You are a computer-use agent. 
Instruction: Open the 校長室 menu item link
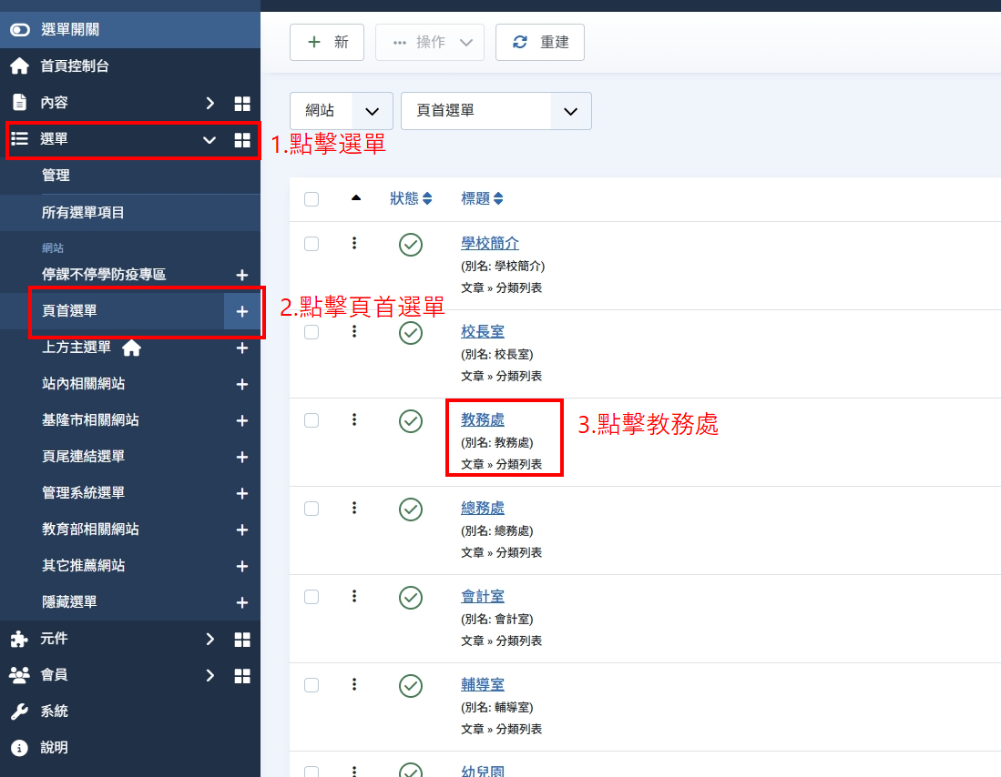coord(483,331)
